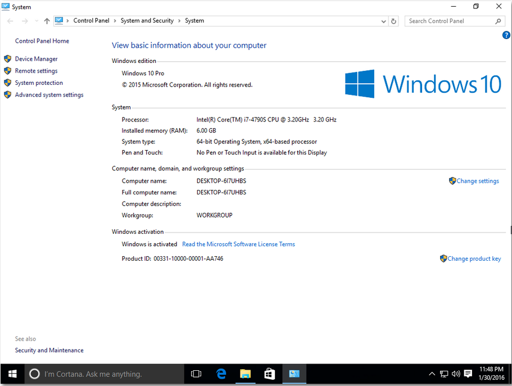
Task: Click the Change product key link
Action: click(x=474, y=258)
